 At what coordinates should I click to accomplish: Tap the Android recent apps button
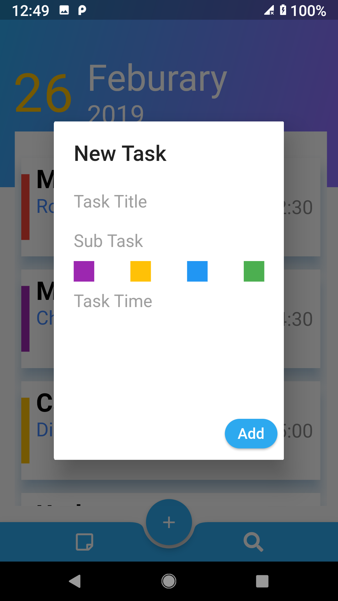(x=262, y=581)
